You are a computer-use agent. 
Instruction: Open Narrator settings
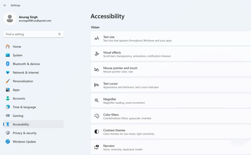[171, 147]
